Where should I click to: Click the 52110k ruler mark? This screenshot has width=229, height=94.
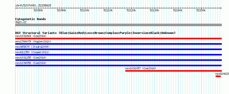tap(108, 11)
